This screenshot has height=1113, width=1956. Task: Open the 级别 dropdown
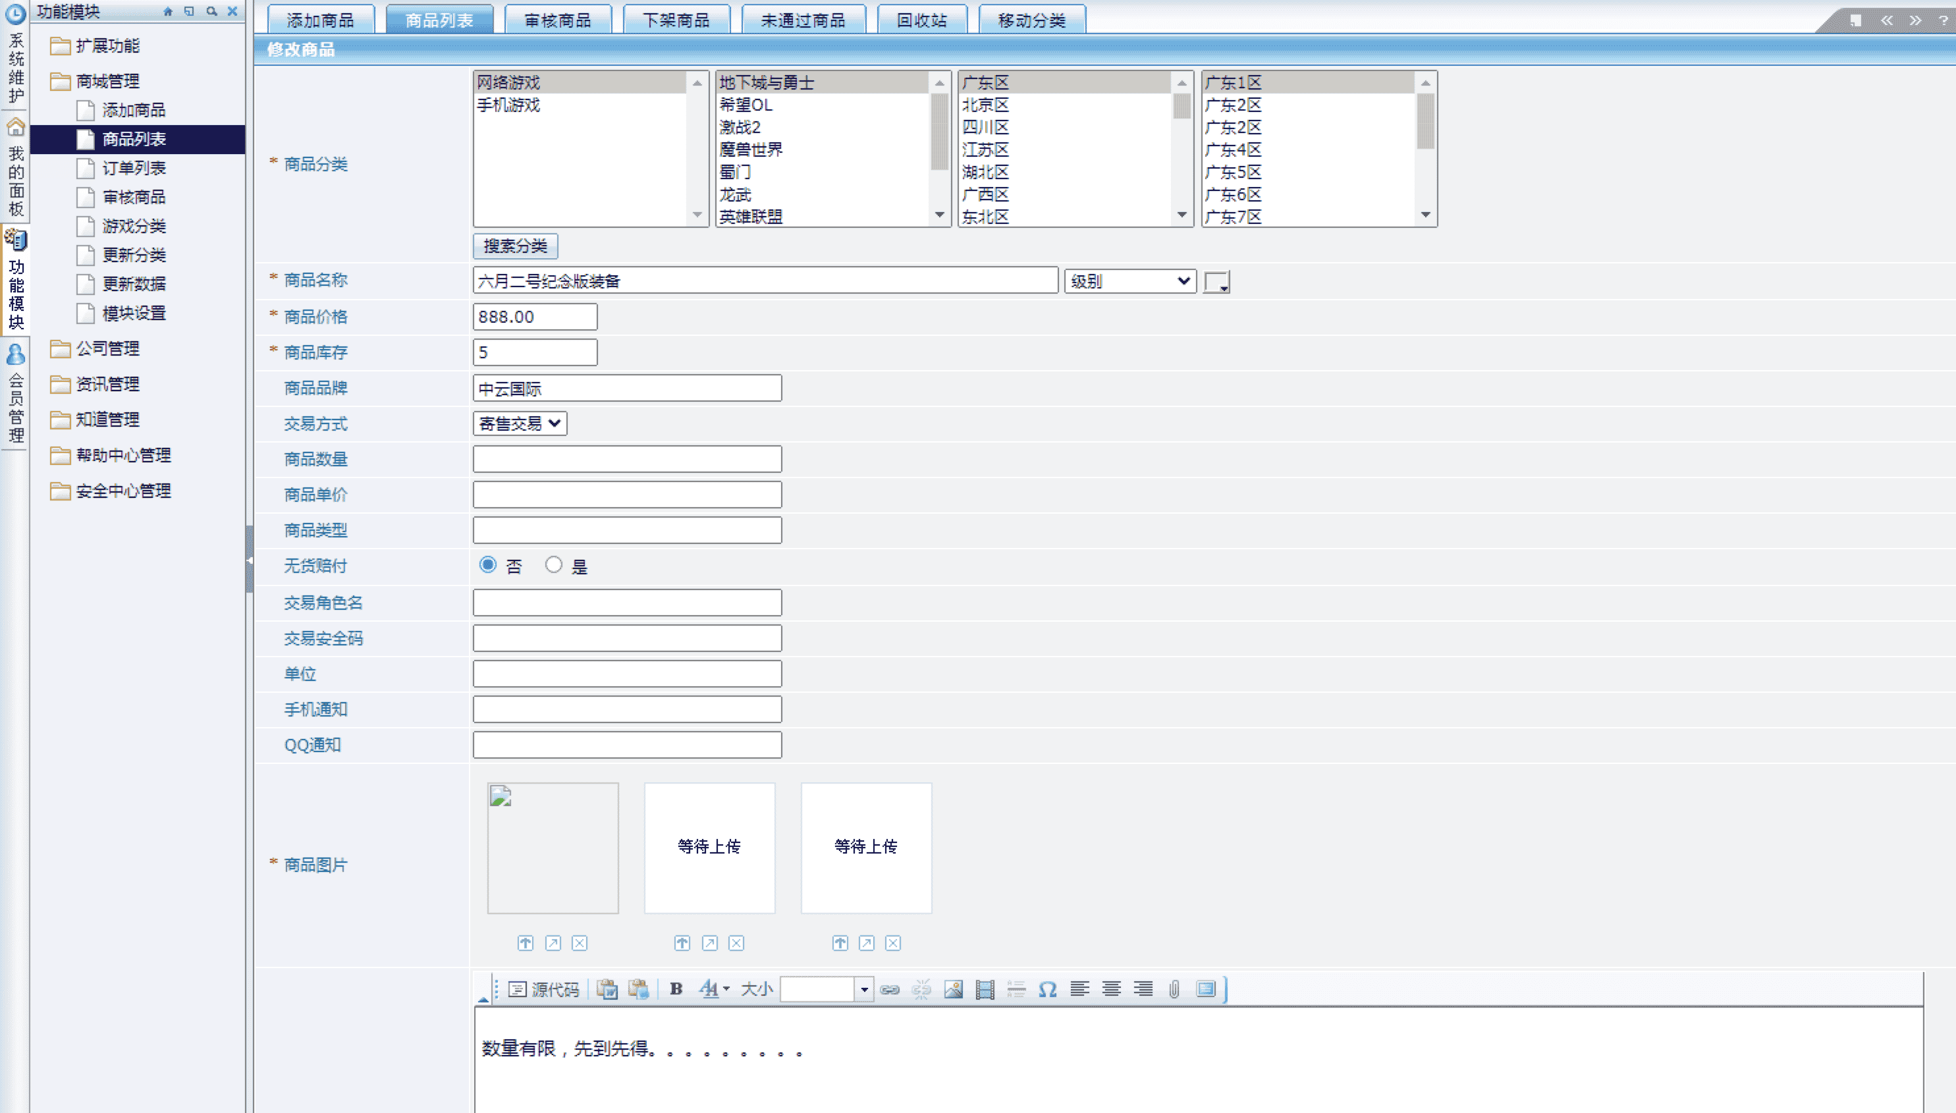click(1129, 281)
